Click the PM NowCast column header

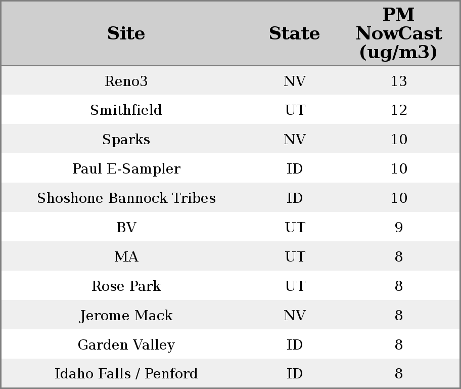pos(398,33)
